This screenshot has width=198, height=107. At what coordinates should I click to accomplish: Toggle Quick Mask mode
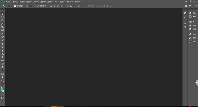3,94
